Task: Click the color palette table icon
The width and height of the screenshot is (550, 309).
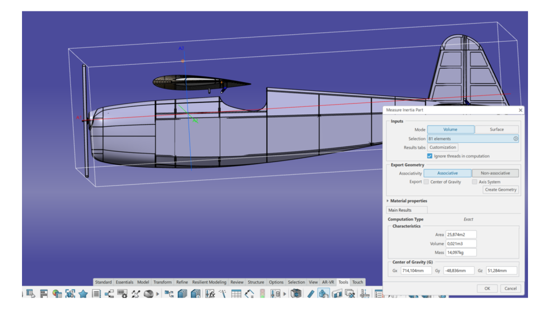Action: point(57,293)
